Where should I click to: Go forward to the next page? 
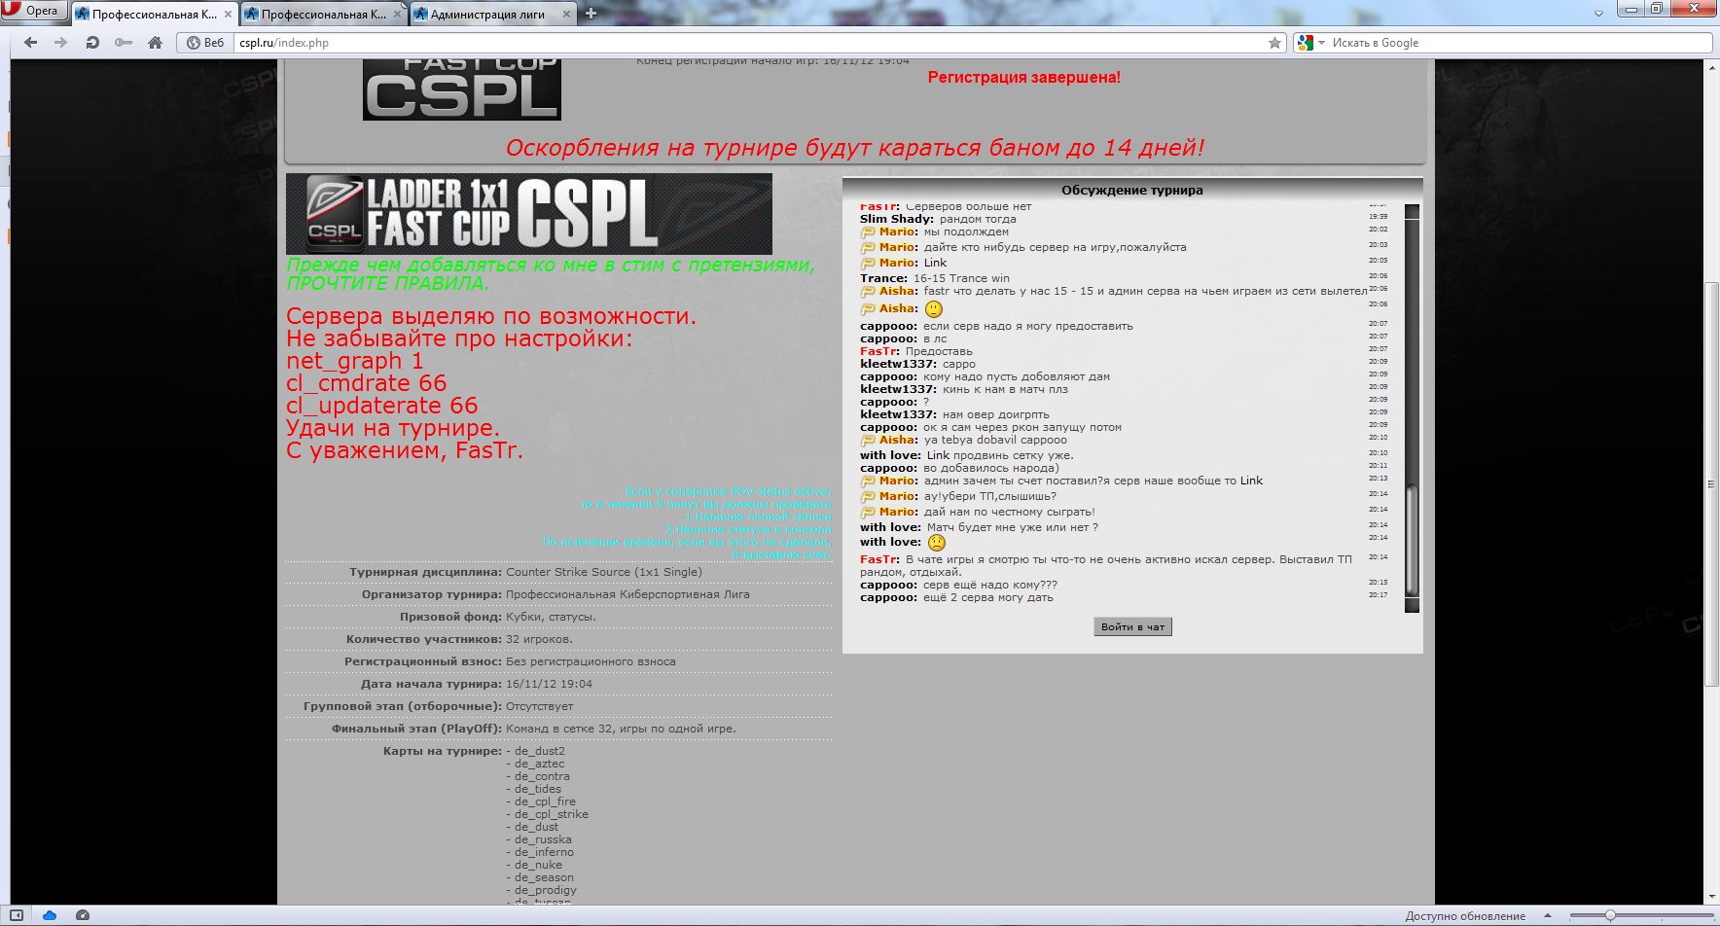[x=60, y=43]
